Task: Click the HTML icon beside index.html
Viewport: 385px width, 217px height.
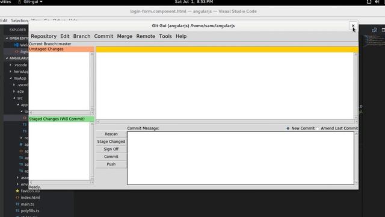Action: [17, 198]
